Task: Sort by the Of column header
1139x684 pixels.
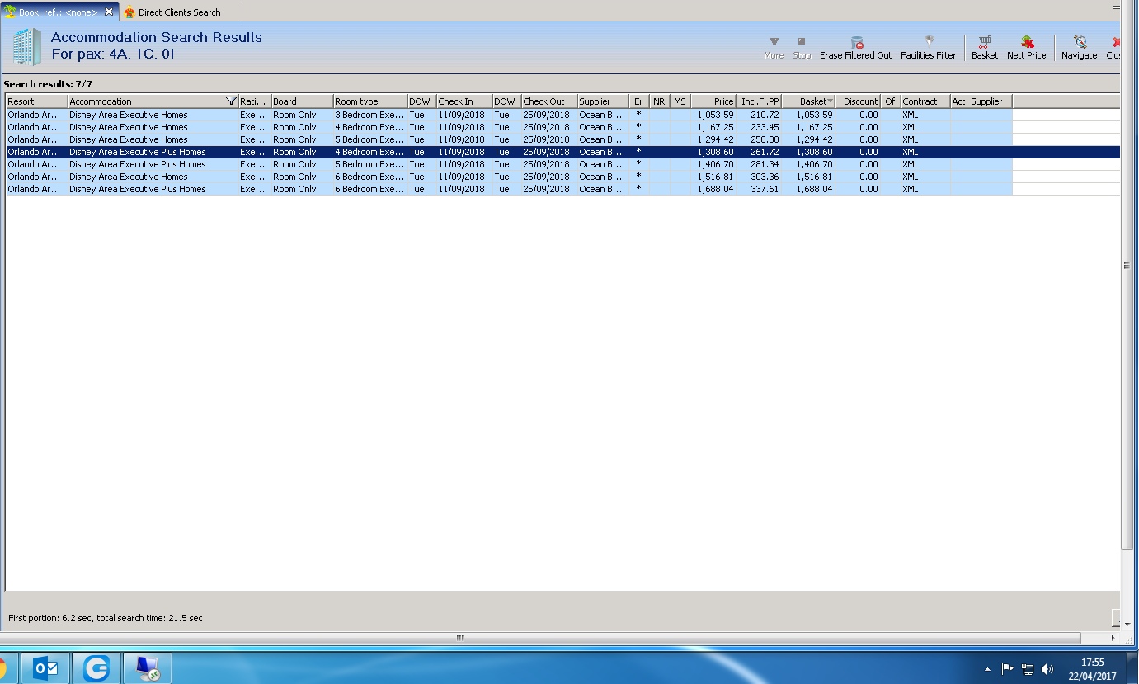Action: 891,101
